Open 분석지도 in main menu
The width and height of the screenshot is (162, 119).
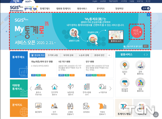pos(101,9)
